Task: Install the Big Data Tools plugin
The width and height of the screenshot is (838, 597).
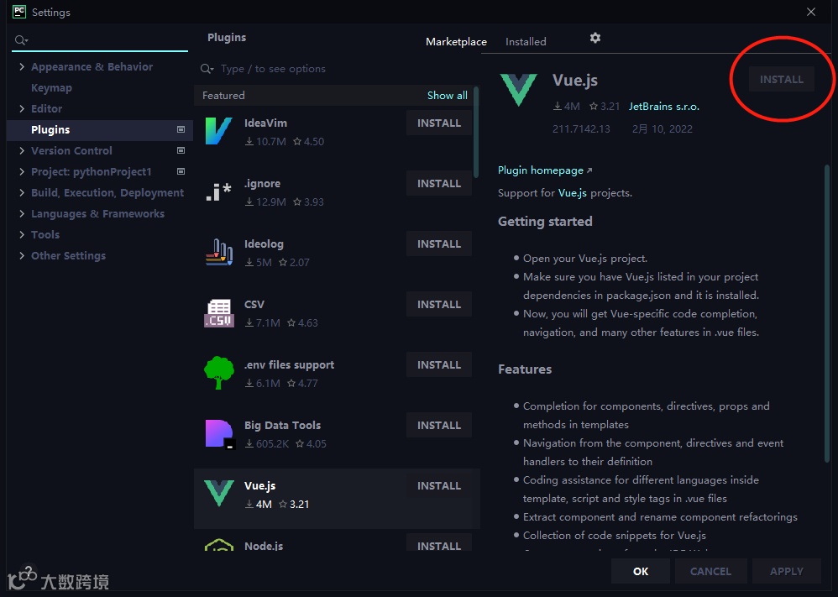Action: coord(439,425)
